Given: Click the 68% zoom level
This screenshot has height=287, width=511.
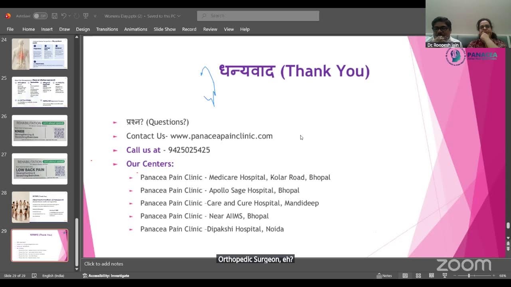Looking at the screenshot, I should tap(503, 276).
